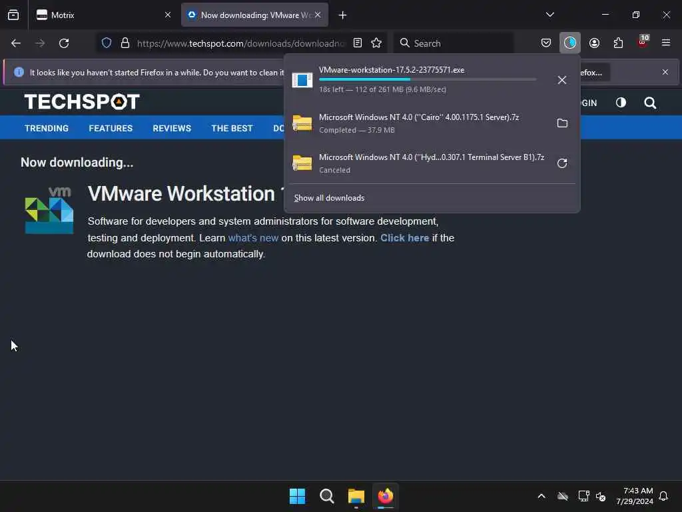The image size is (682, 512).
Task: Toggle the dark/light theme icon
Action: pos(621,103)
